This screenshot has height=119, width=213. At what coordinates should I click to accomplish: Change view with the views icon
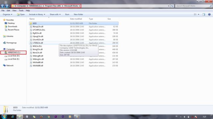(x=195, y=15)
